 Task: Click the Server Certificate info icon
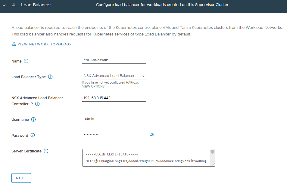click(x=46, y=151)
